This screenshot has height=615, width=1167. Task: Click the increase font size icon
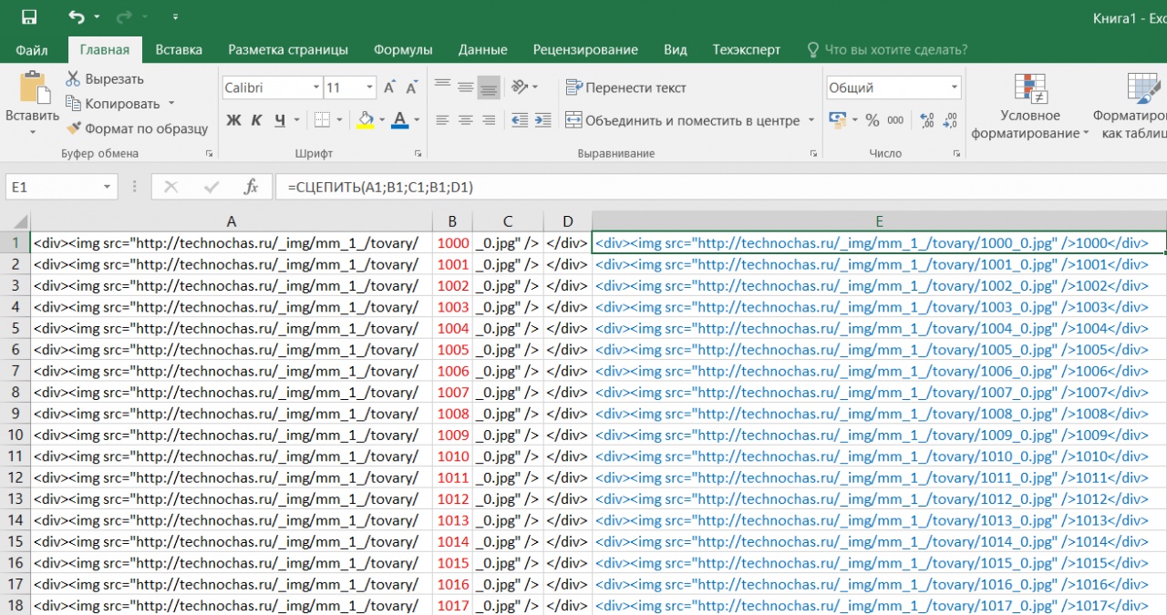(389, 87)
